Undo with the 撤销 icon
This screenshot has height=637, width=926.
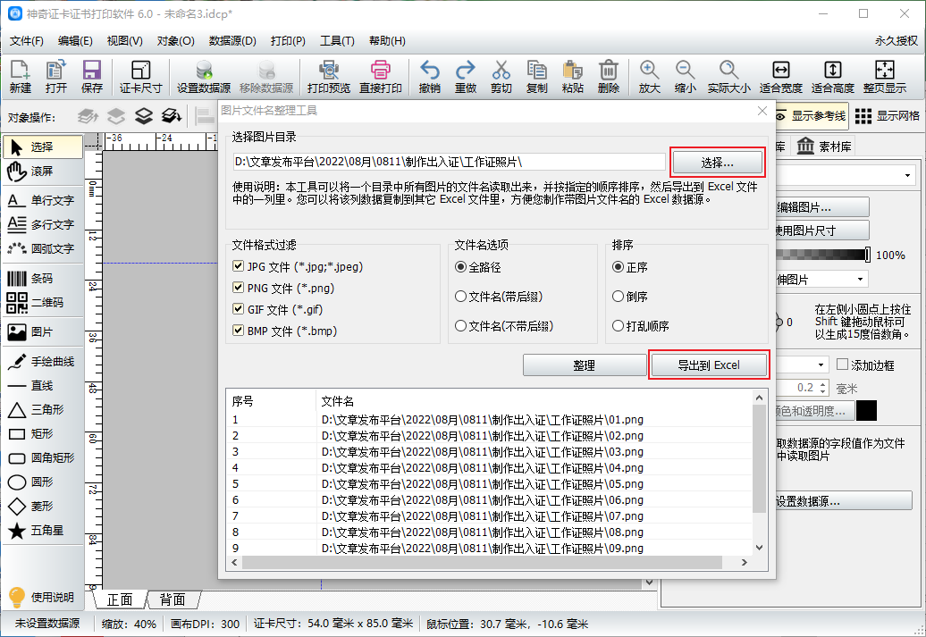[x=429, y=76]
